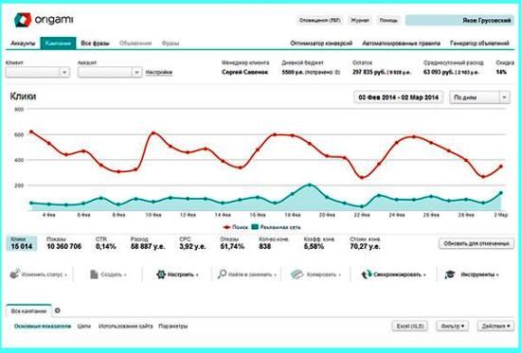Click the Синхронизировать arrows icon
The height and width of the screenshot is (353, 521).
coord(367,274)
